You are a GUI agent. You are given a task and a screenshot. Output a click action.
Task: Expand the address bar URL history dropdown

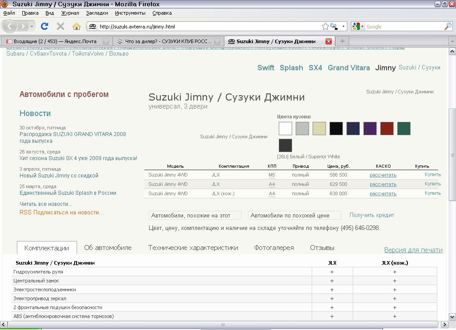pyautogui.click(x=343, y=26)
